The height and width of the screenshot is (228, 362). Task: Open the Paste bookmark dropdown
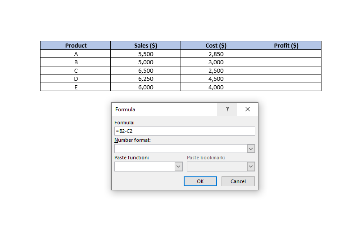click(x=251, y=167)
